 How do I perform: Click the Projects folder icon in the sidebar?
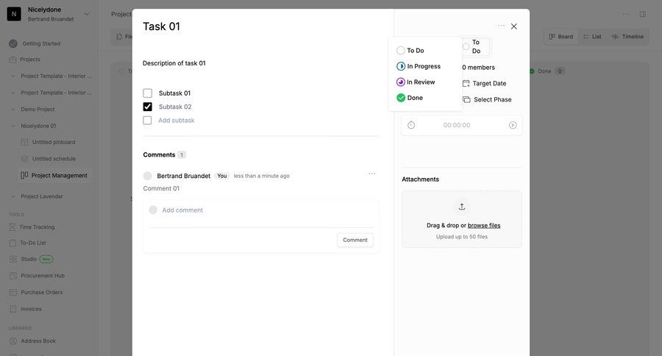click(x=13, y=60)
